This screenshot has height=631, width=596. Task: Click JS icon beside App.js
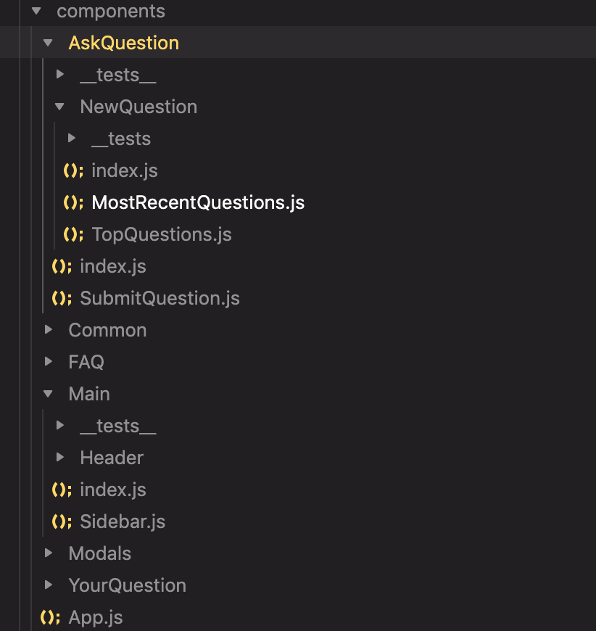[x=50, y=617]
